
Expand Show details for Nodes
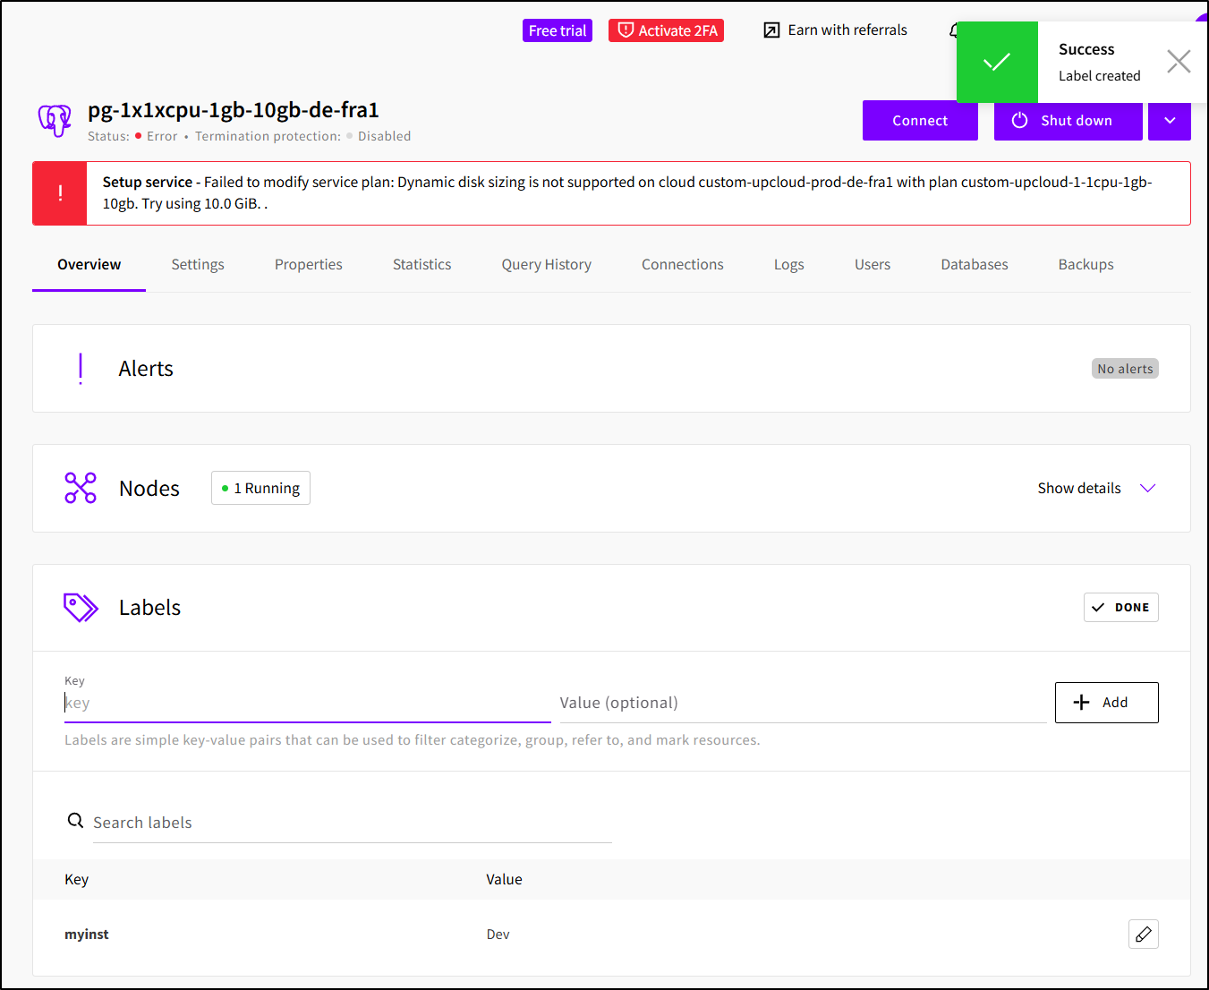1096,488
